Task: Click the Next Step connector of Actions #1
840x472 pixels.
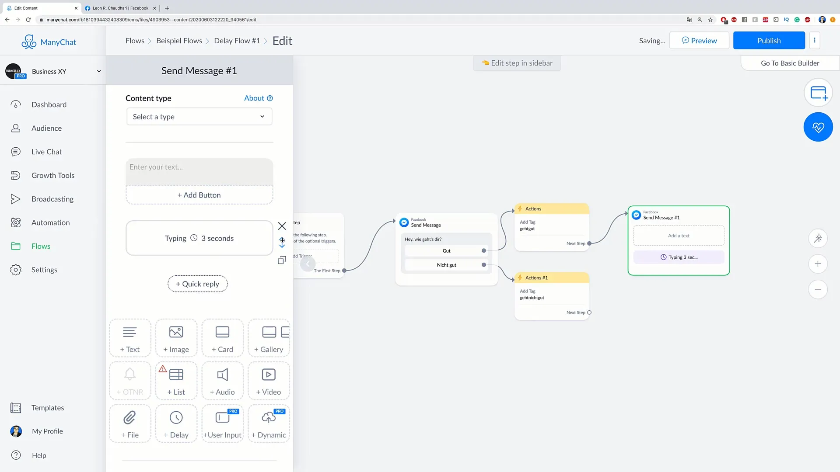Action: point(589,312)
